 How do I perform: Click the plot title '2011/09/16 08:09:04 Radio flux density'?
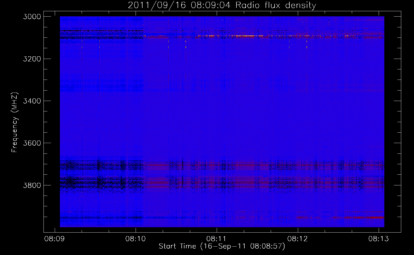pyautogui.click(x=222, y=5)
